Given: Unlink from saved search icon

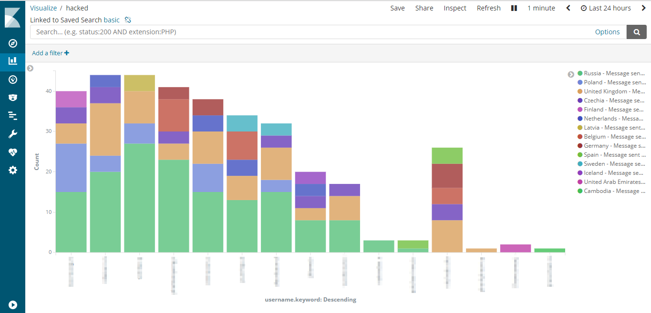Looking at the screenshot, I should (x=127, y=20).
